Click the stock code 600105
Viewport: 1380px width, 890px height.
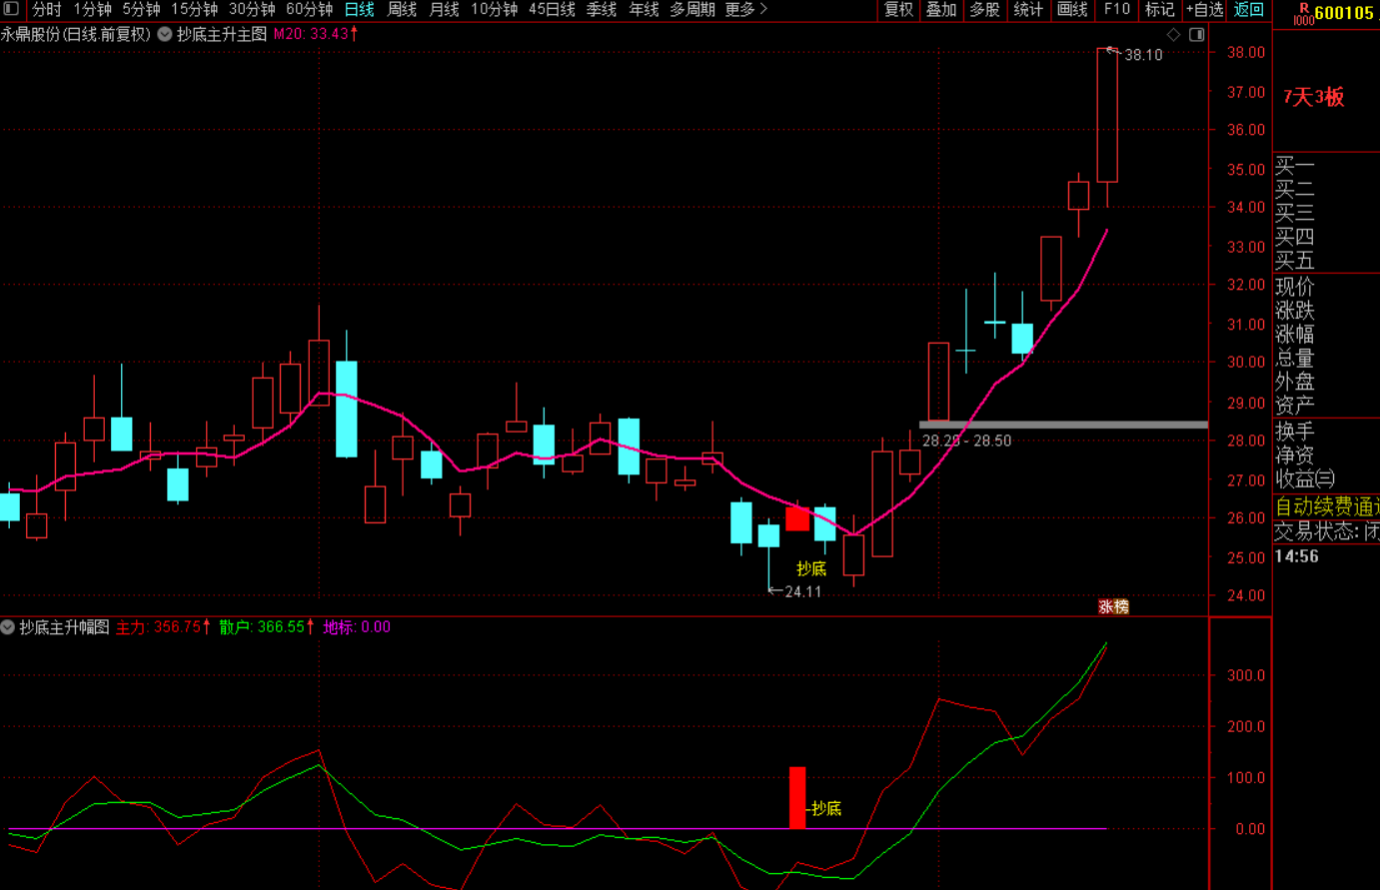click(1344, 13)
